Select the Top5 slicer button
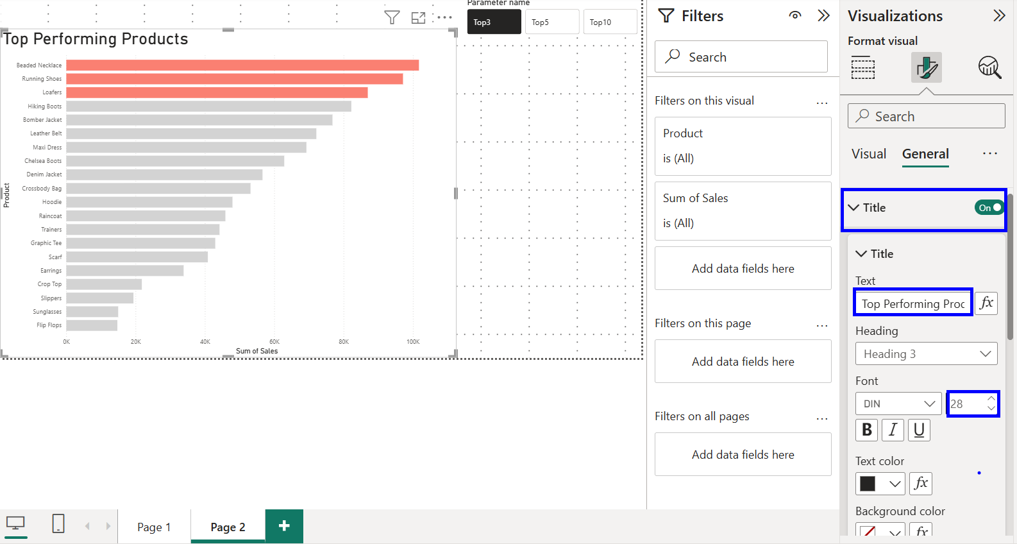The width and height of the screenshot is (1017, 544). [x=551, y=22]
